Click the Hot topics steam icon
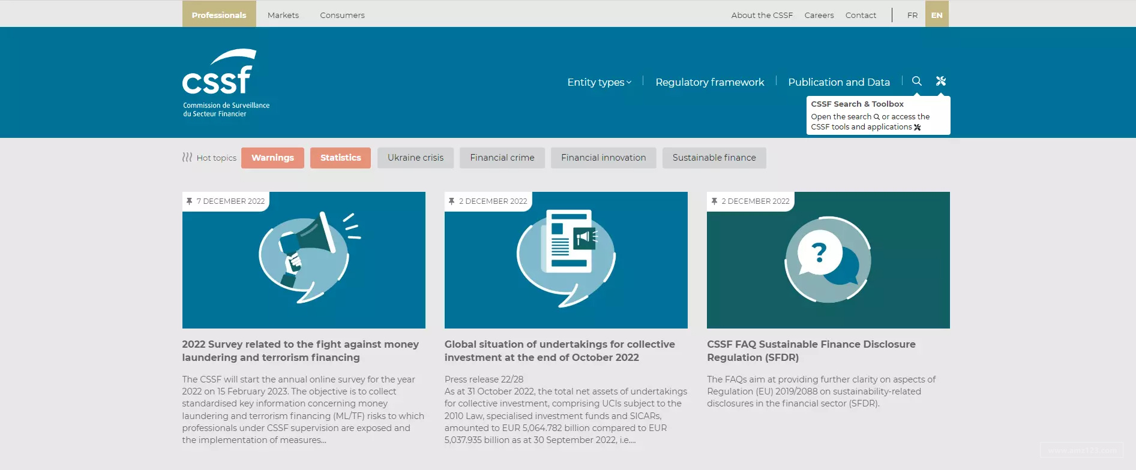Screen dimensions: 1136x470 187,157
